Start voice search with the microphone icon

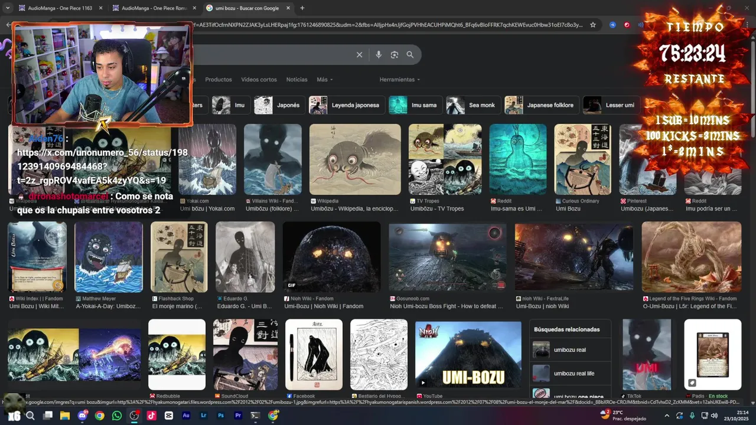(x=379, y=55)
